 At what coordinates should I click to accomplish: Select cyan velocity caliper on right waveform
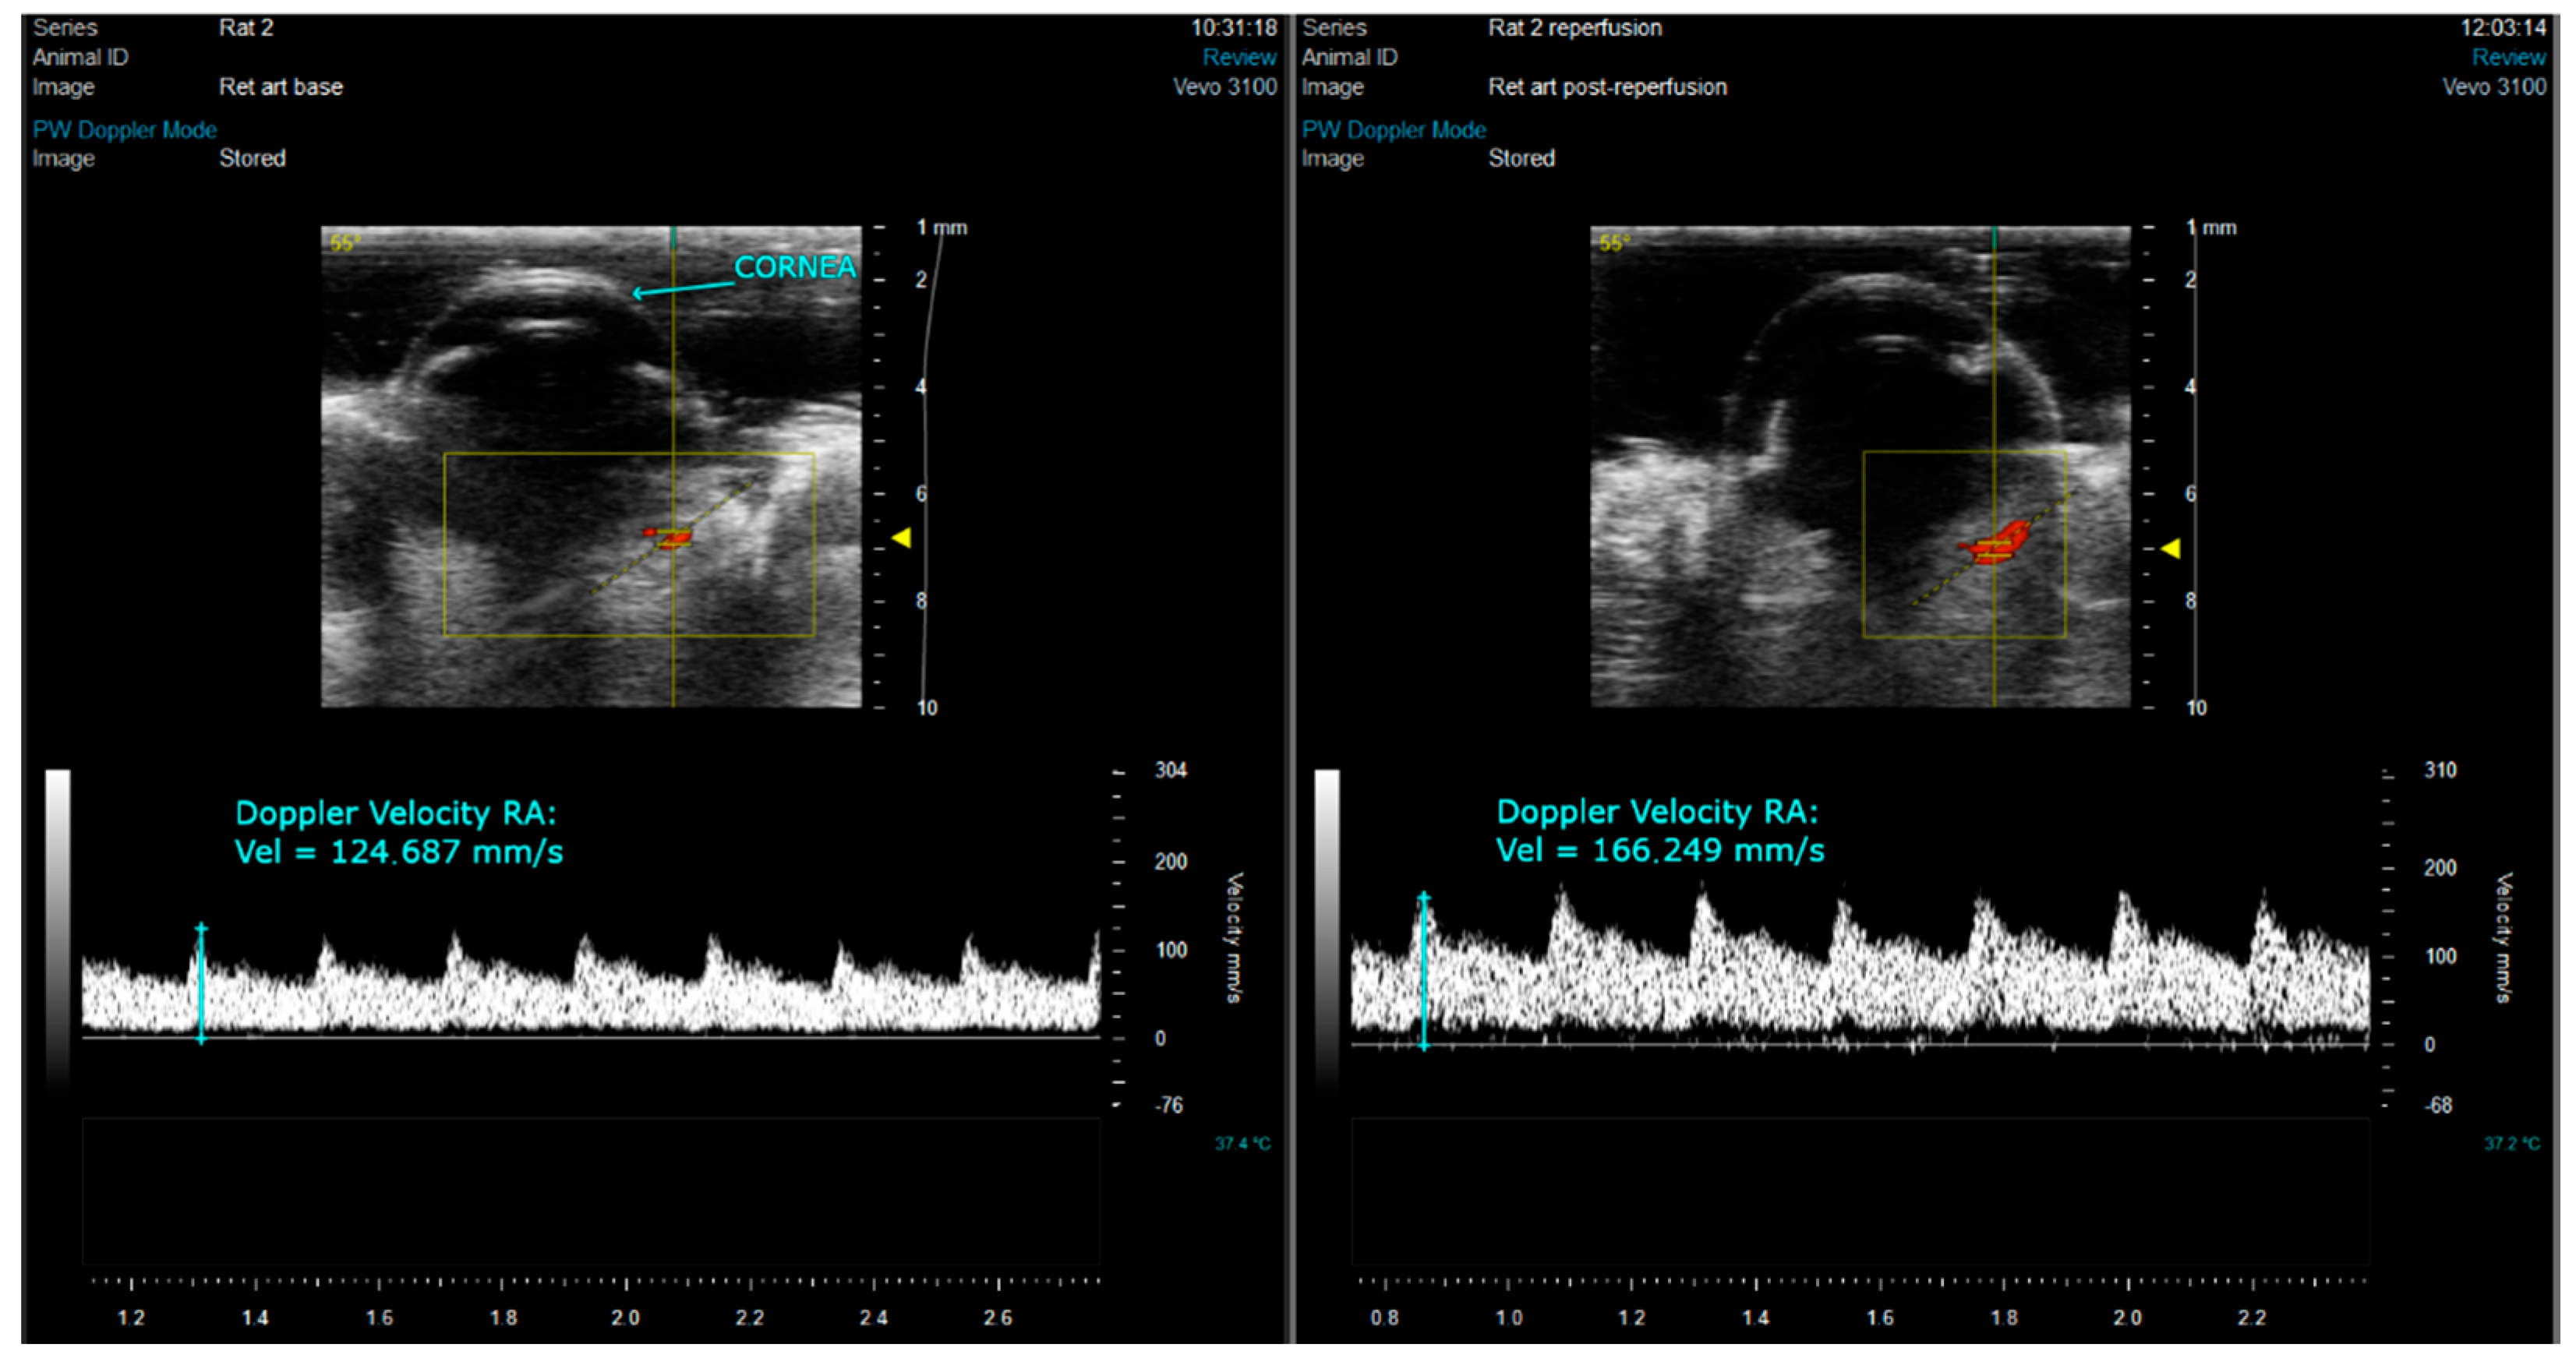(1424, 970)
